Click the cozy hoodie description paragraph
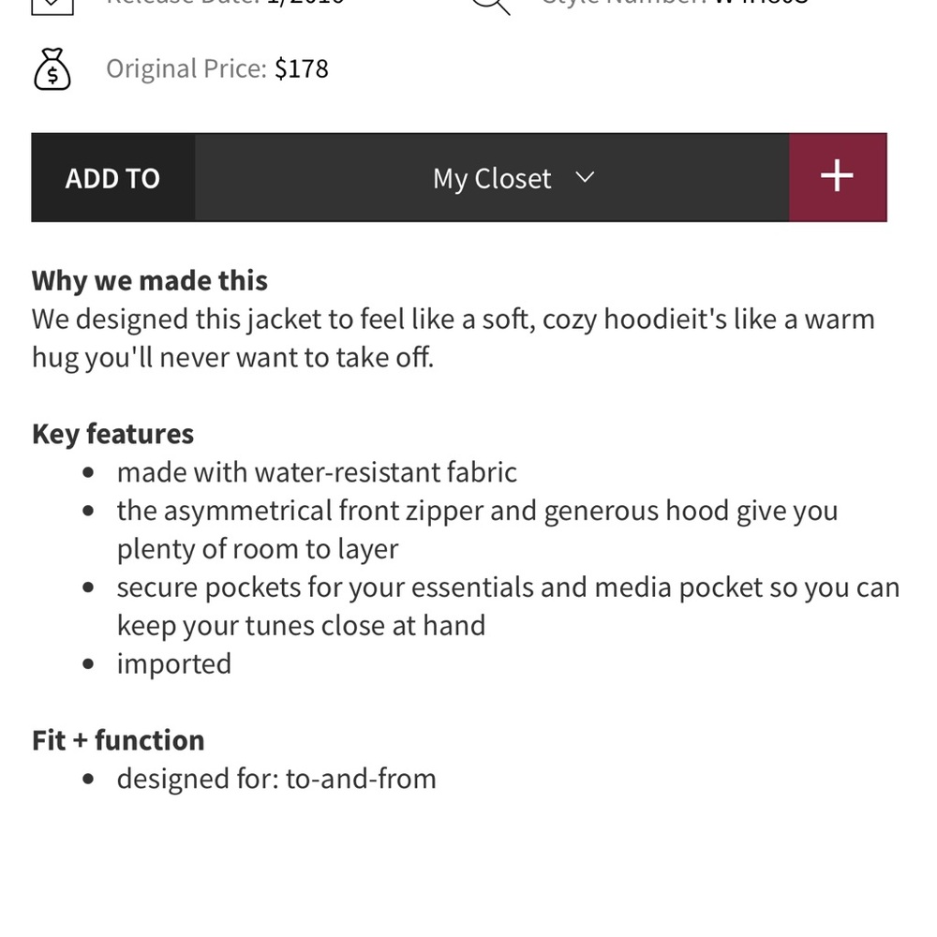Image resolution: width=937 pixels, height=937 pixels. tap(453, 338)
